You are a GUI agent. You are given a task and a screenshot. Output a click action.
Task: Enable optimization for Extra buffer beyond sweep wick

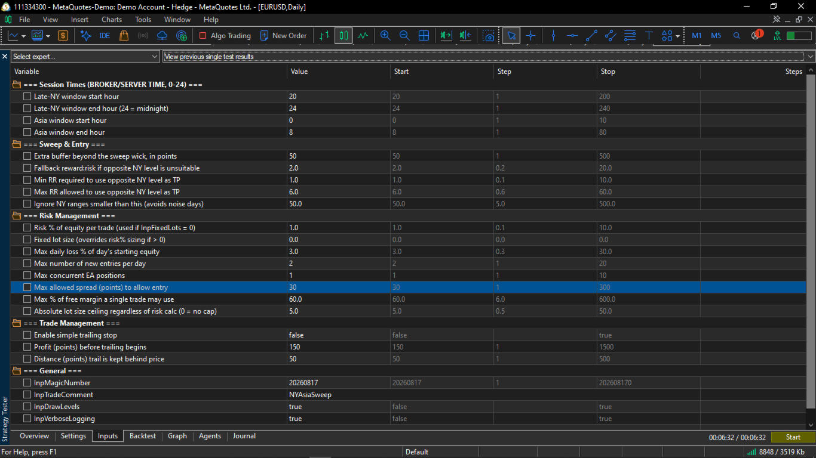coord(27,156)
